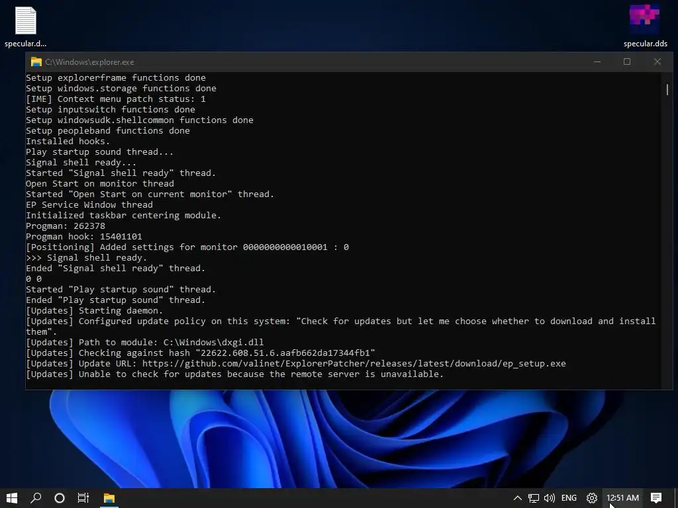The width and height of the screenshot is (678, 508).
Task: Maximize the explorer.exe console window
Action: (627, 62)
